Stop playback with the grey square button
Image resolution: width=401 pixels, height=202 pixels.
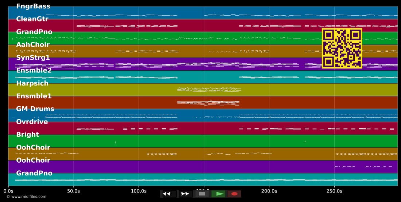click(x=202, y=194)
